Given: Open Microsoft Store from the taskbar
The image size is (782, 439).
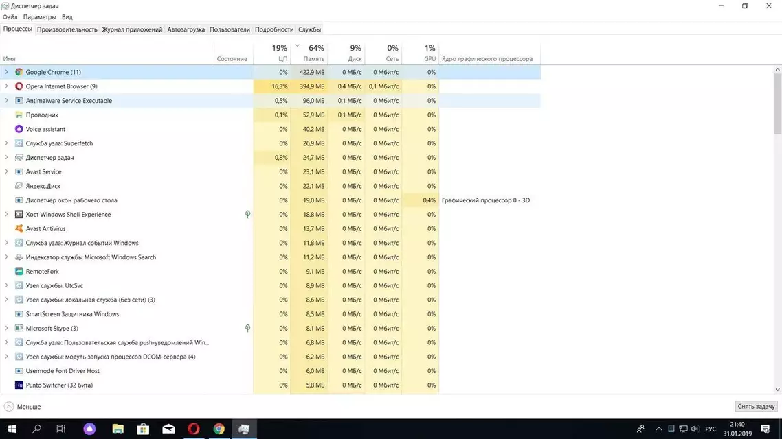Looking at the screenshot, I should point(143,429).
